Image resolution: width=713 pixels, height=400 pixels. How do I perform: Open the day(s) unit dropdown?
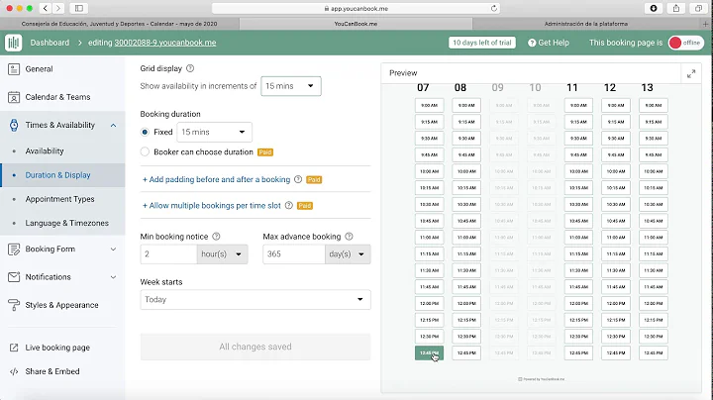[x=348, y=254]
